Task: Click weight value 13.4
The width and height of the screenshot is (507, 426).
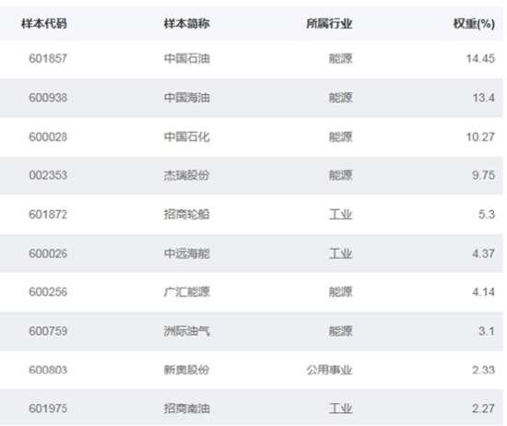Action: pos(483,98)
